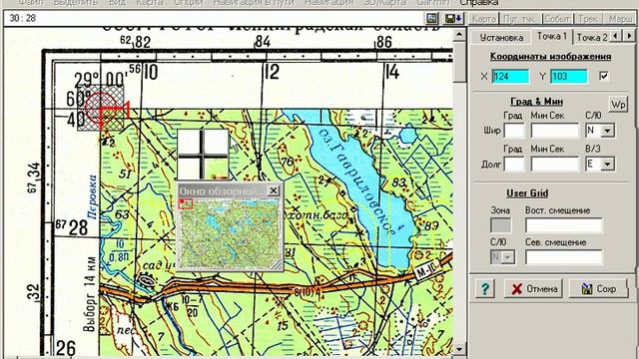The height and width of the screenshot is (359, 639).
Task: Click the map vertical scrollbar thumb
Action: (x=459, y=61)
